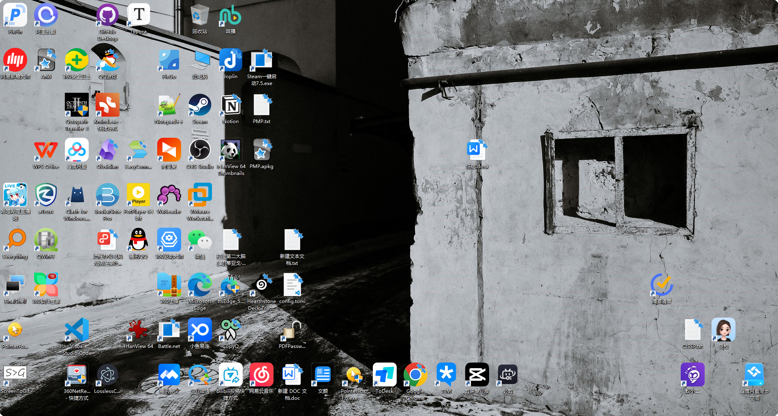Click the Battle.net desktop icon
778x416 pixels.
click(169, 331)
